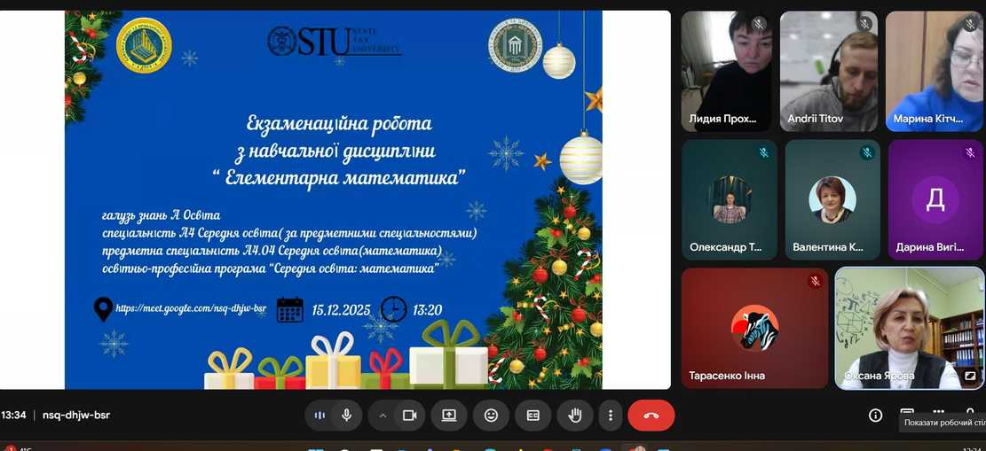Raise your hand in the meeting

click(x=575, y=415)
